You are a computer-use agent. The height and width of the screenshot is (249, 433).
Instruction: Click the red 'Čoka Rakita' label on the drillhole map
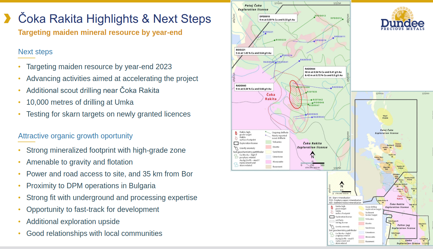point(271,97)
